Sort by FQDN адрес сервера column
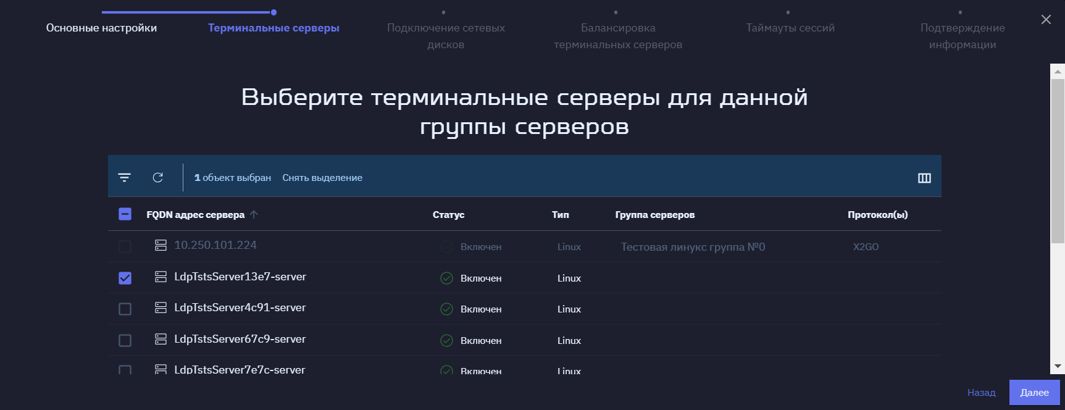Viewport: 1065px width, 410px height. pos(196,215)
